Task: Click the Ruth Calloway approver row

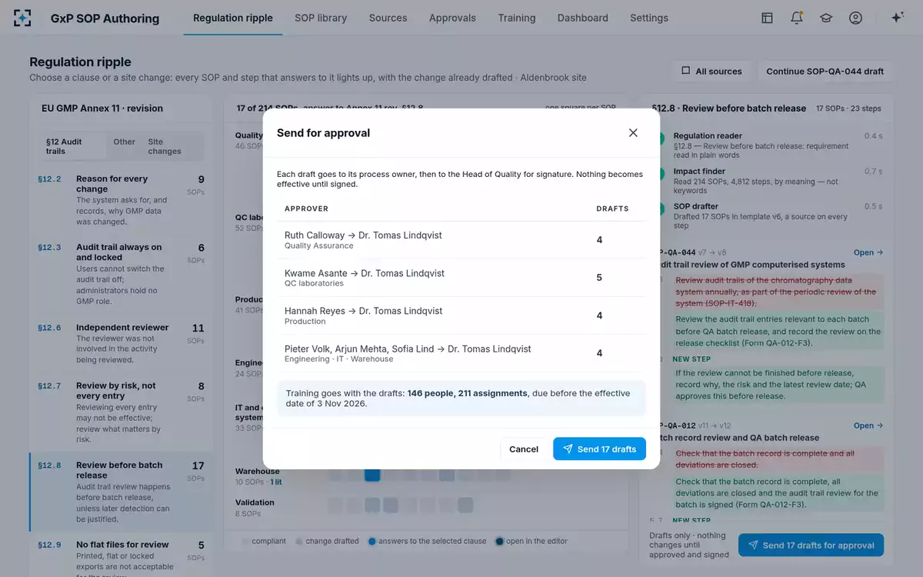Action: 461,240
